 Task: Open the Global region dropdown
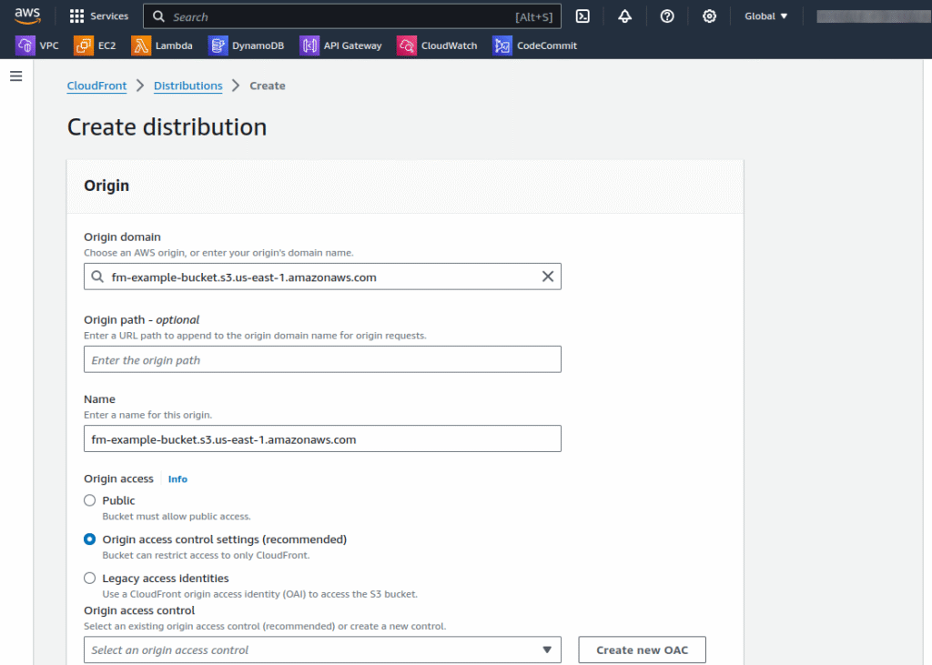tap(766, 16)
